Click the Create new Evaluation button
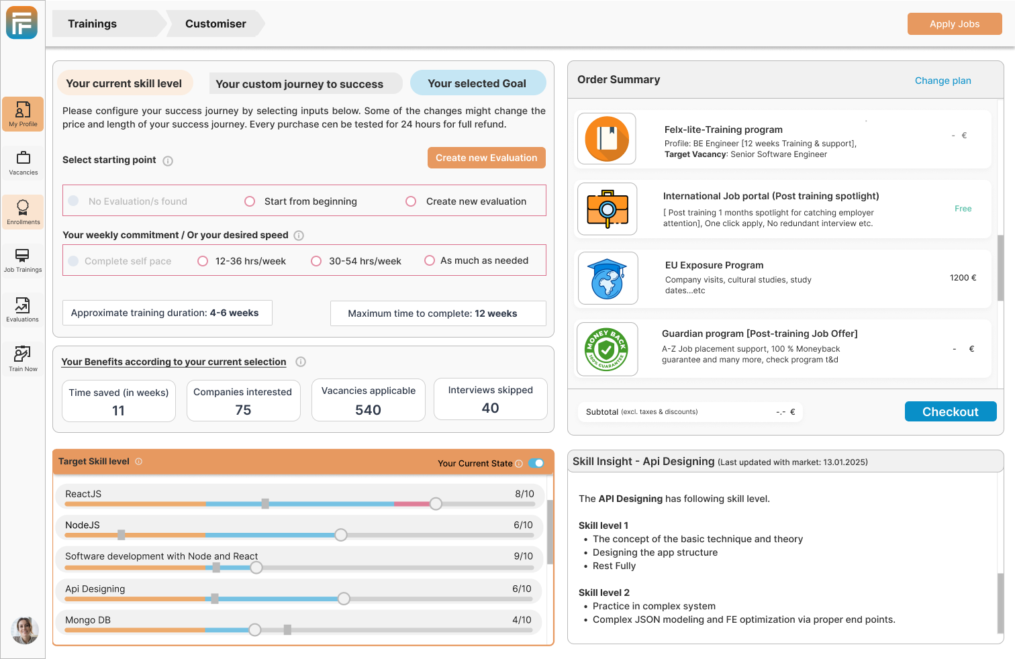1015x659 pixels. click(x=486, y=158)
